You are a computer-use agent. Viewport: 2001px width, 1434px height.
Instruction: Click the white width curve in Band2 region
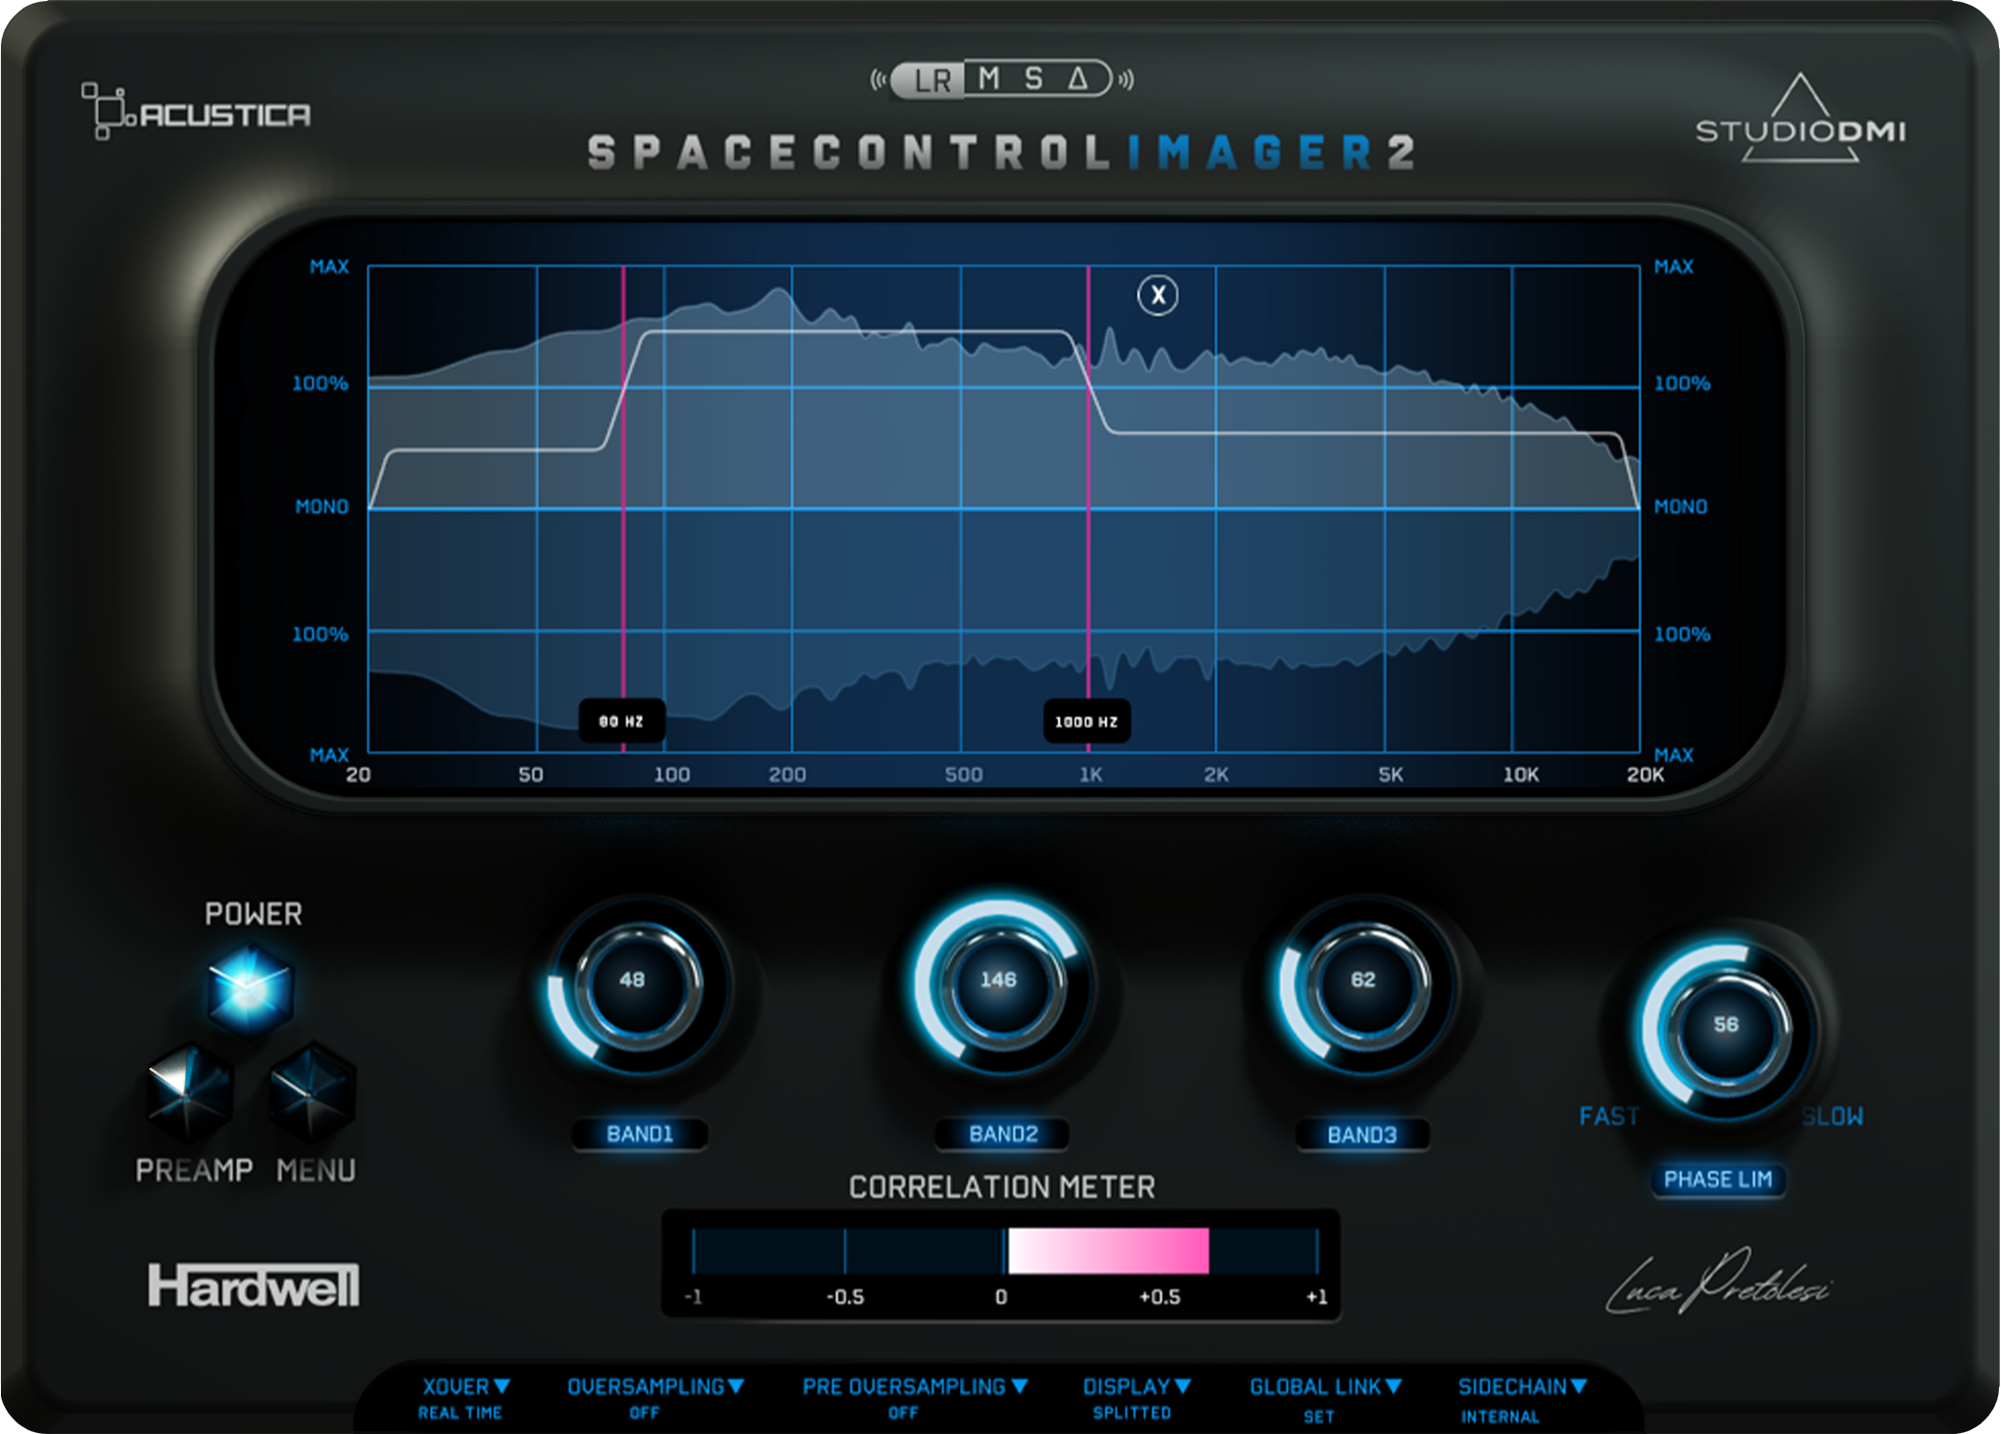coord(857,332)
